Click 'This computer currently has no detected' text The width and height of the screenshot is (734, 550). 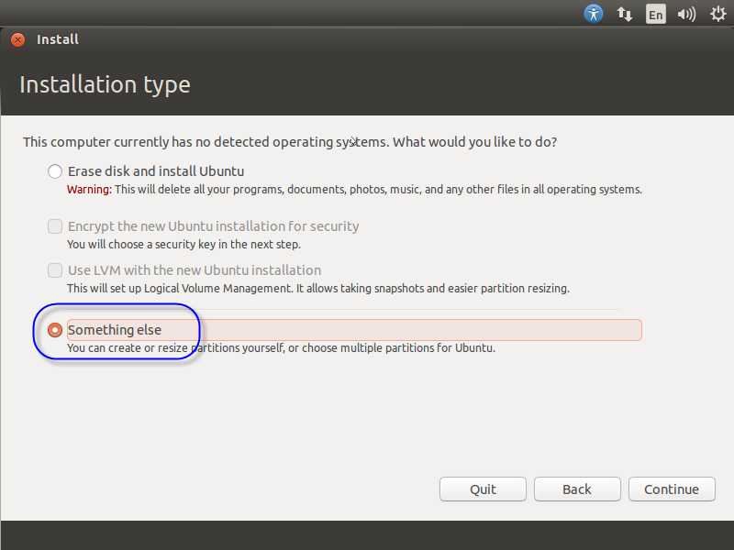point(290,142)
